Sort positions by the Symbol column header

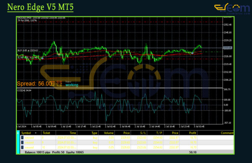(26, 133)
